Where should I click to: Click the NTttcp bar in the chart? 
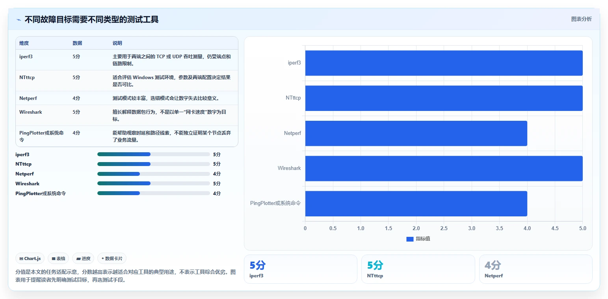point(444,98)
